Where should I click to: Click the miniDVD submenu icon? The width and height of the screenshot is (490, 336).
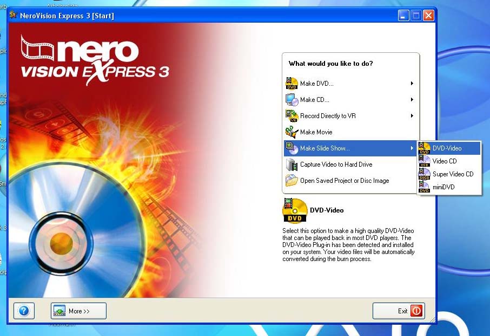click(425, 187)
